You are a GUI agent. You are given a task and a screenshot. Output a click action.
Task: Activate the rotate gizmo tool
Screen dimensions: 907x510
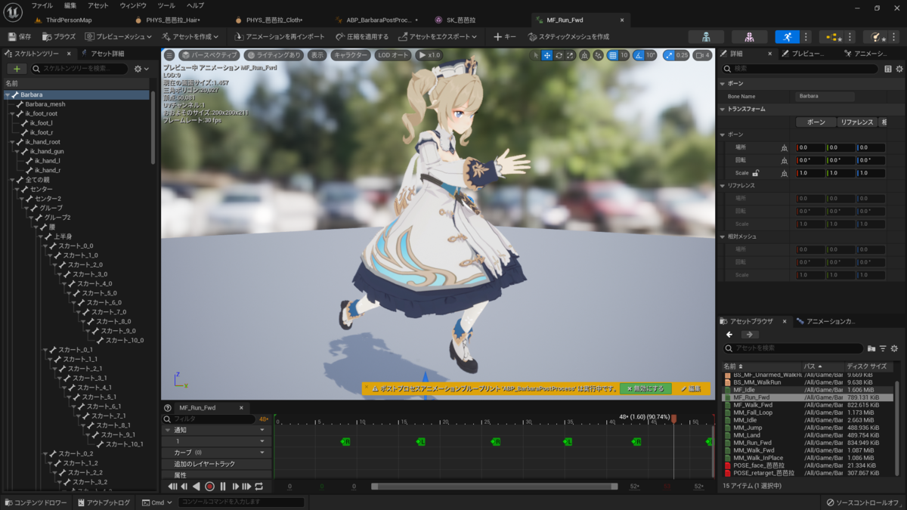[x=559, y=55]
